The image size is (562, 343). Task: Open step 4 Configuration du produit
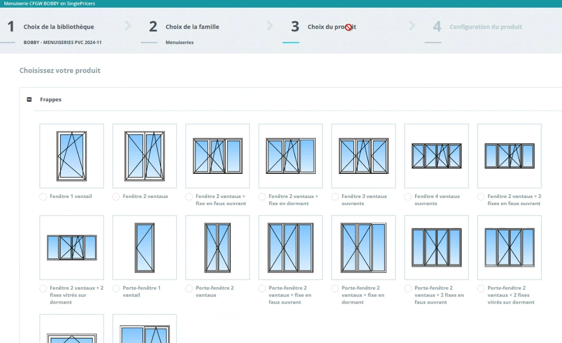point(486,27)
